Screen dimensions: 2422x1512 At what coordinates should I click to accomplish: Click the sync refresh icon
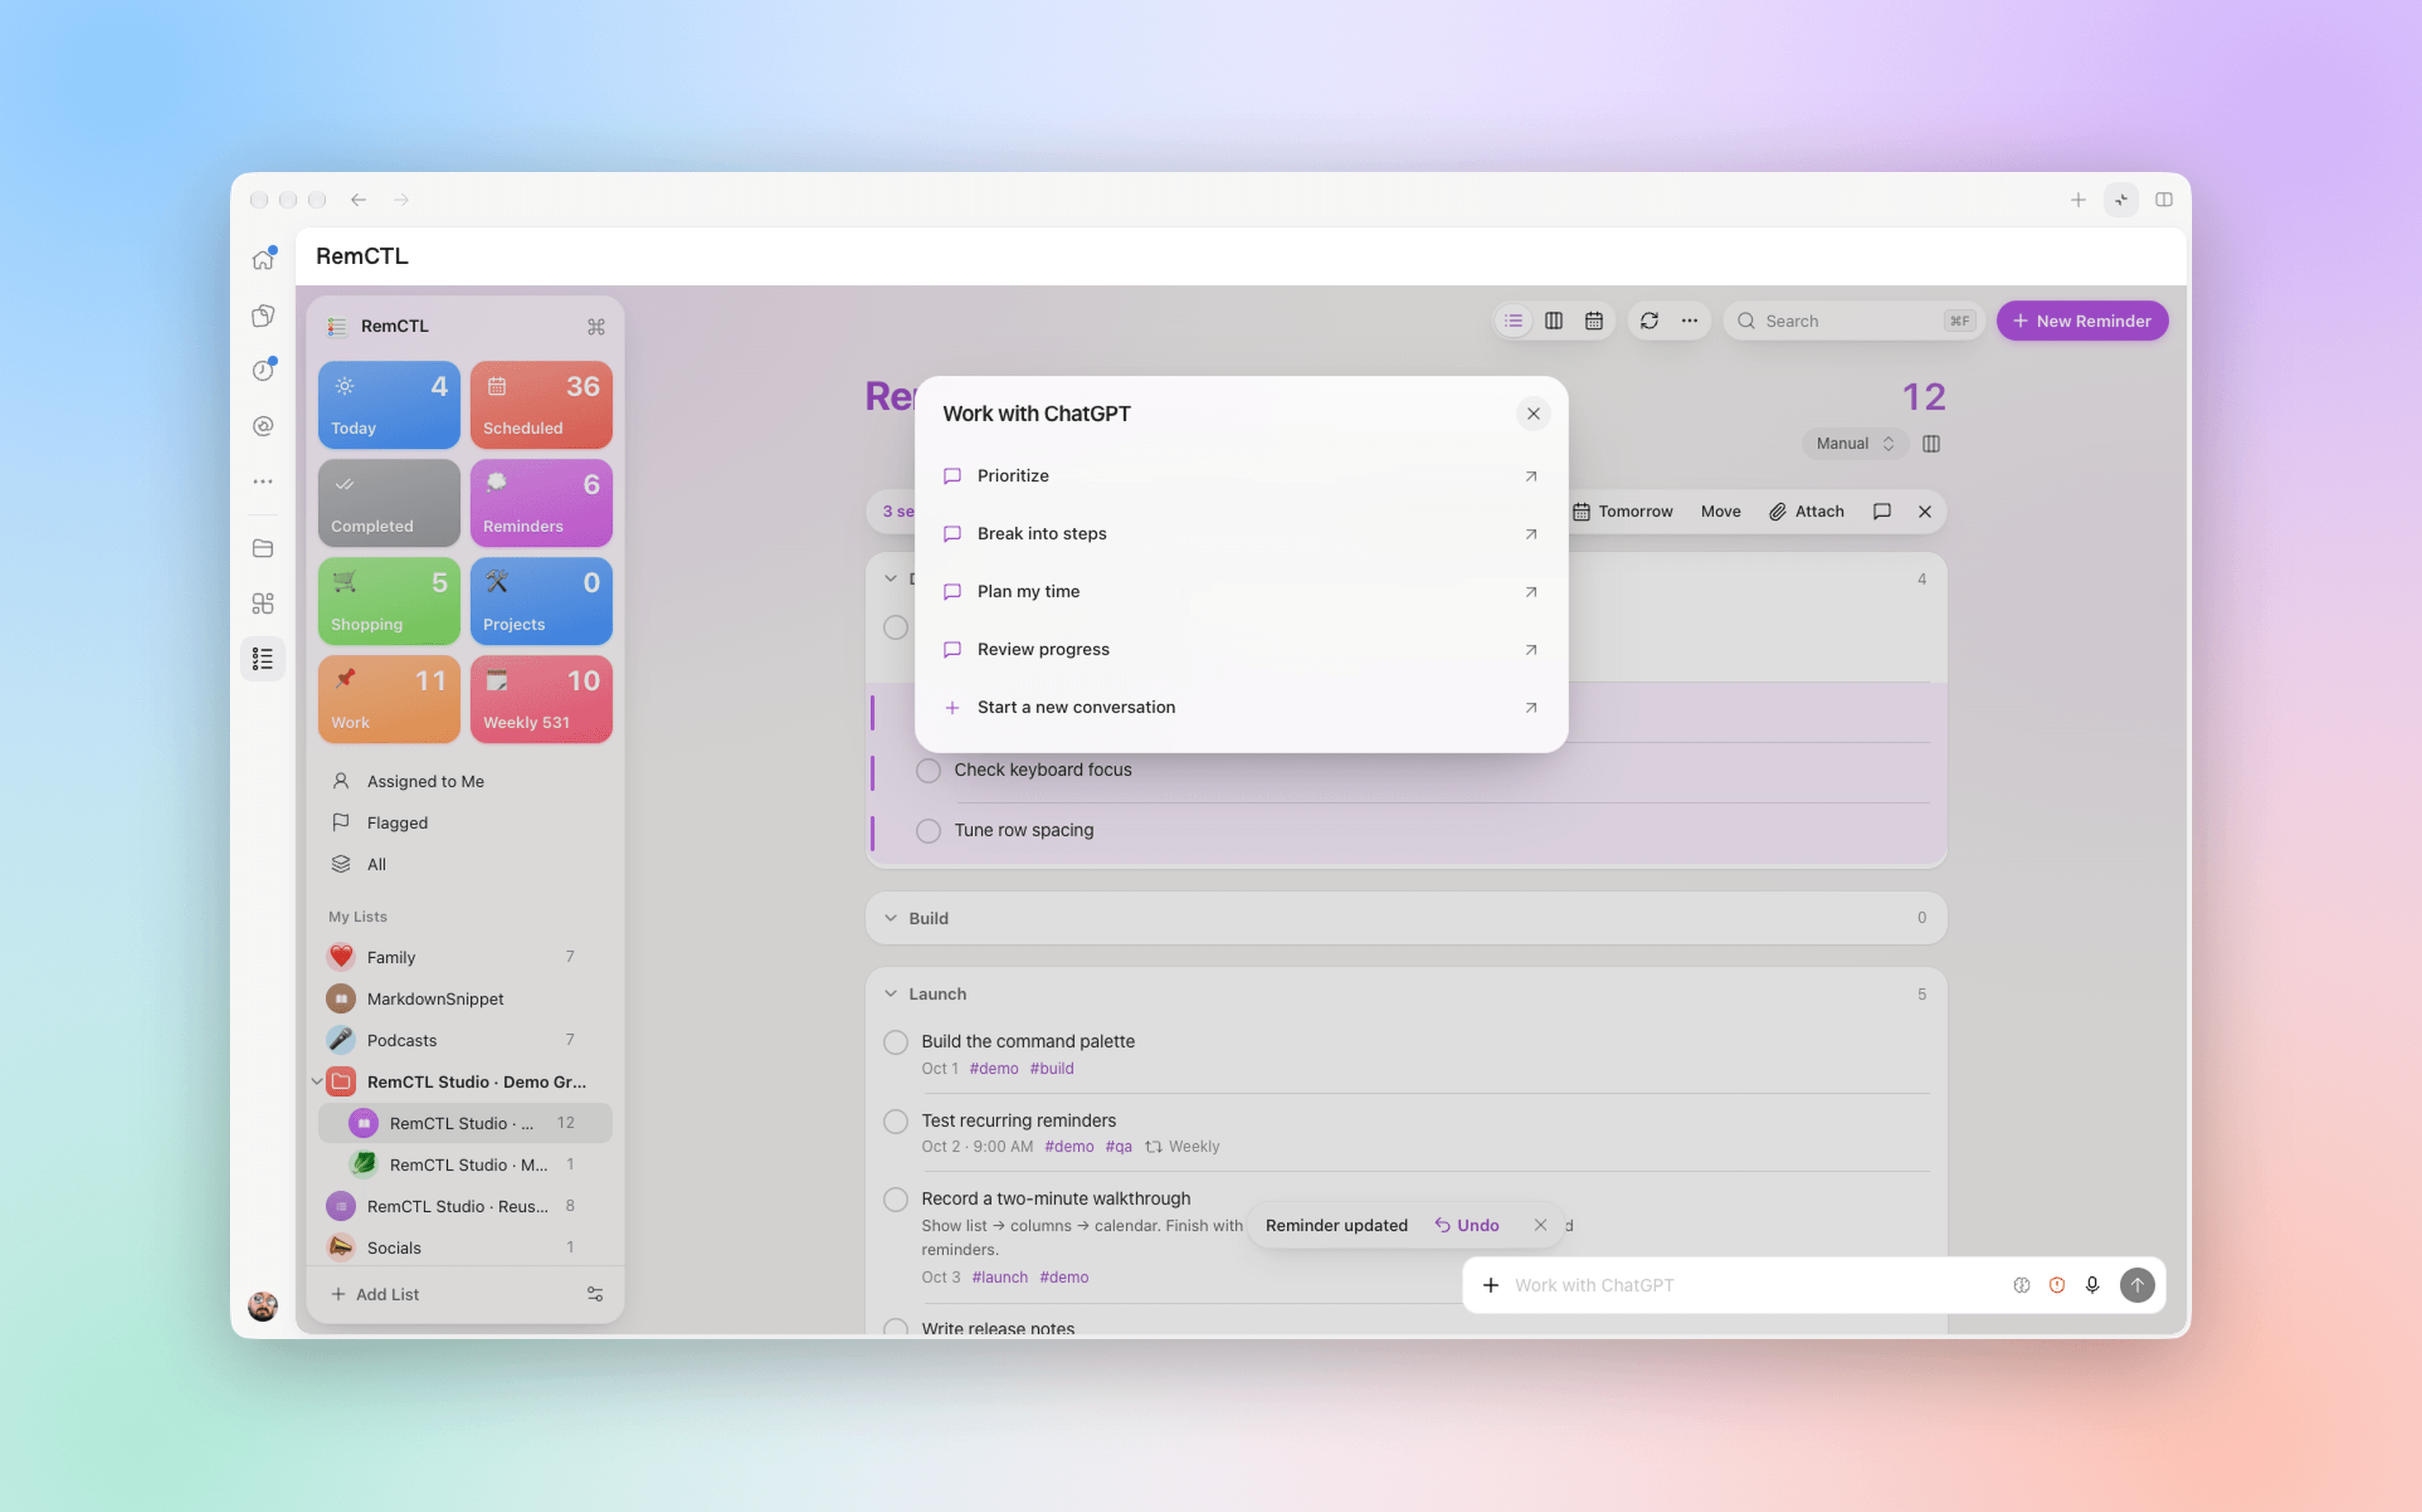(1649, 321)
